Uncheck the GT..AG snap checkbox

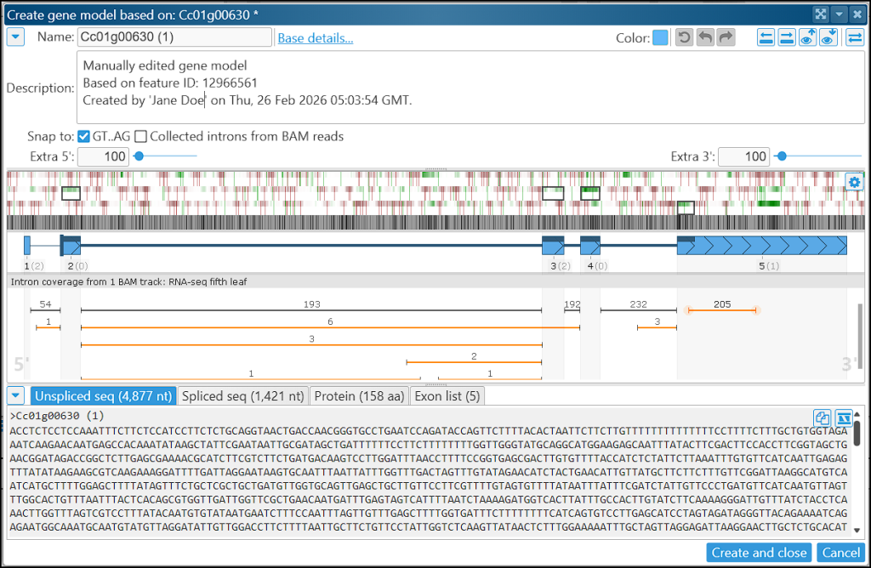[83, 136]
